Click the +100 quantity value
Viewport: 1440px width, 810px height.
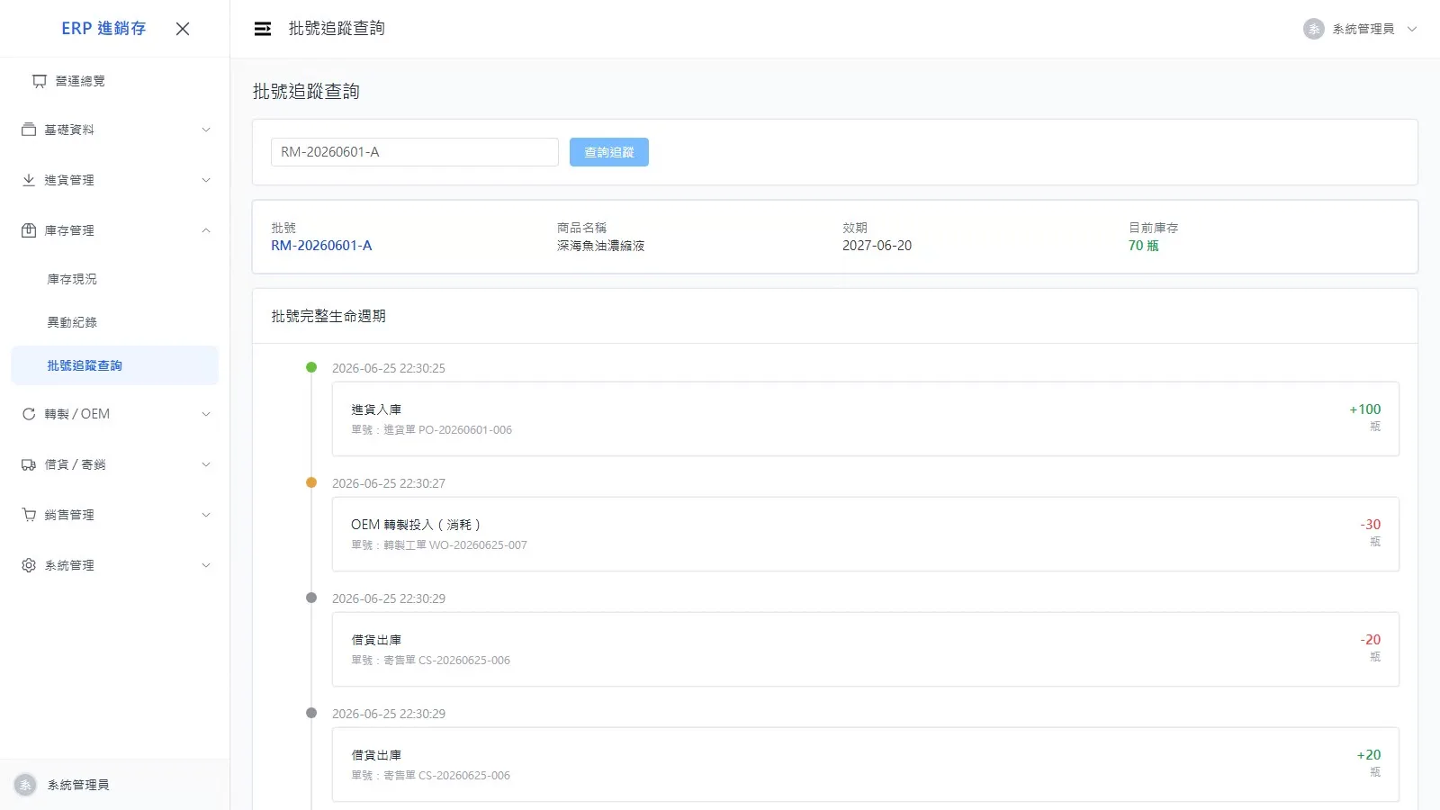click(x=1365, y=409)
